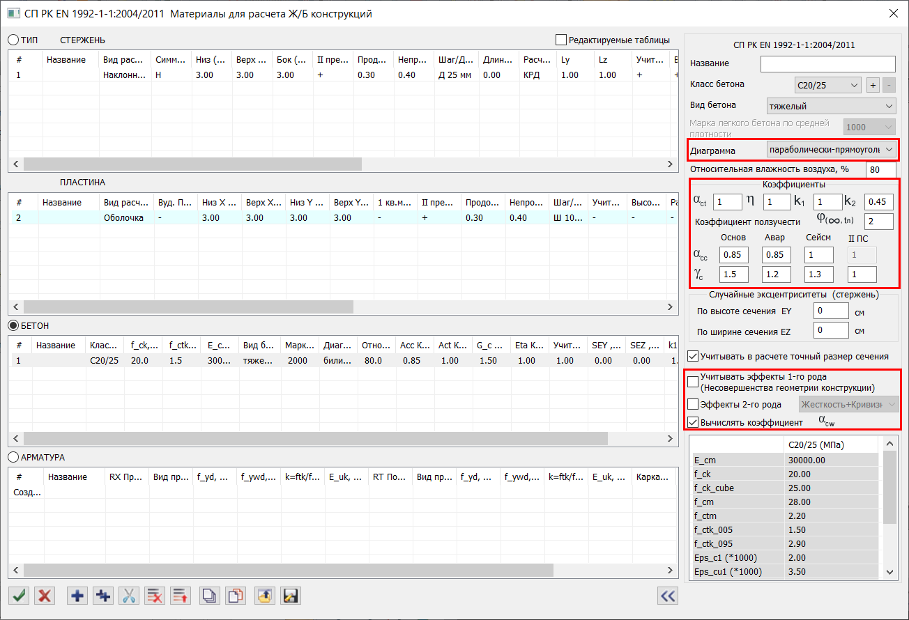Collapse side panel with double chevron button
This screenshot has height=620, width=909.
(668, 596)
